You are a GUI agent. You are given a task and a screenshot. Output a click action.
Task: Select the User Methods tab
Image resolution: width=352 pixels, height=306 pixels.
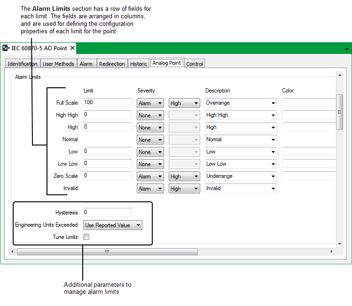point(58,64)
